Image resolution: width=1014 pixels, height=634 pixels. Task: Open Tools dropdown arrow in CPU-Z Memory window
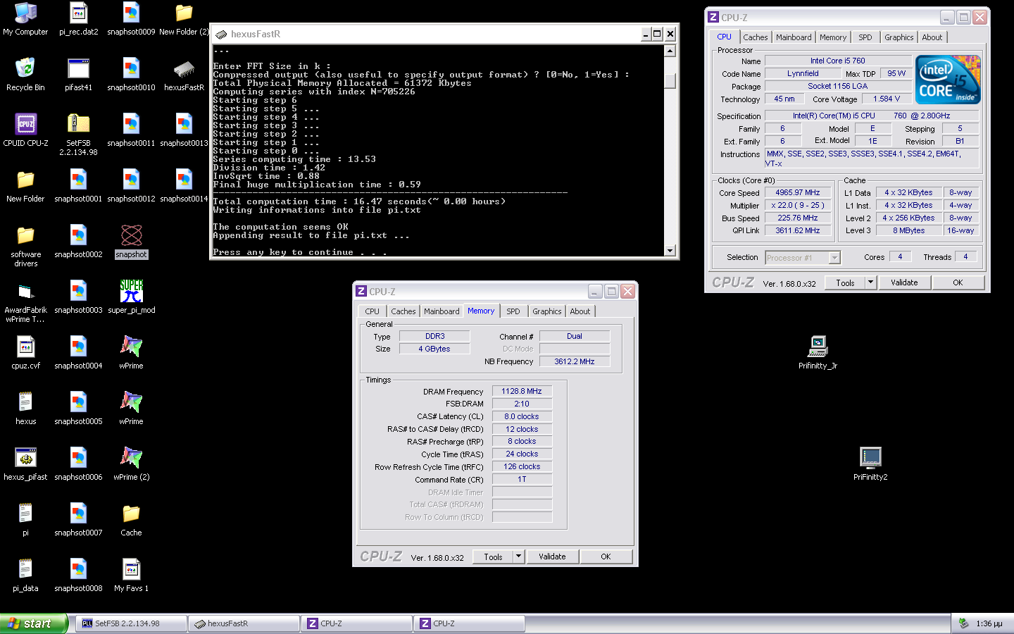pos(518,557)
